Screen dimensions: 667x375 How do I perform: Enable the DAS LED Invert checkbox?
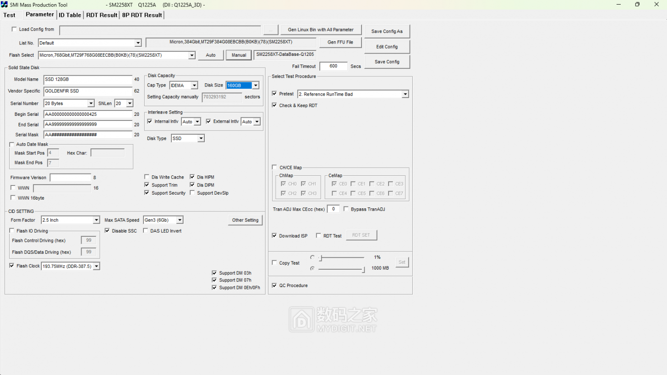(x=146, y=231)
